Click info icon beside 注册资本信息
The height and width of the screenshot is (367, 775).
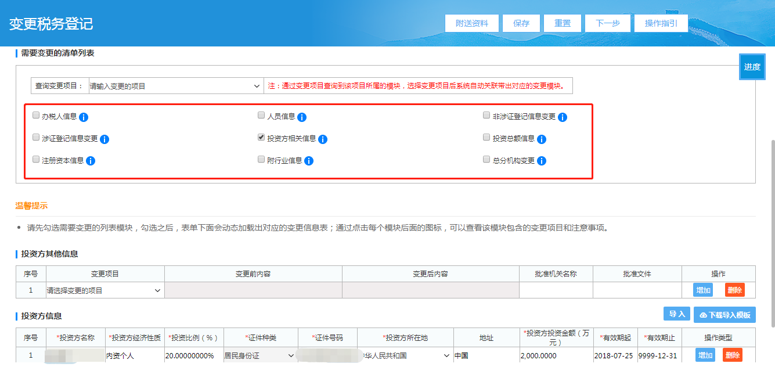click(91, 161)
